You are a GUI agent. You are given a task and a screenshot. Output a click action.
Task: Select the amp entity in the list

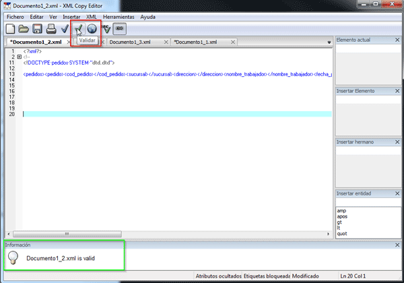pos(341,210)
